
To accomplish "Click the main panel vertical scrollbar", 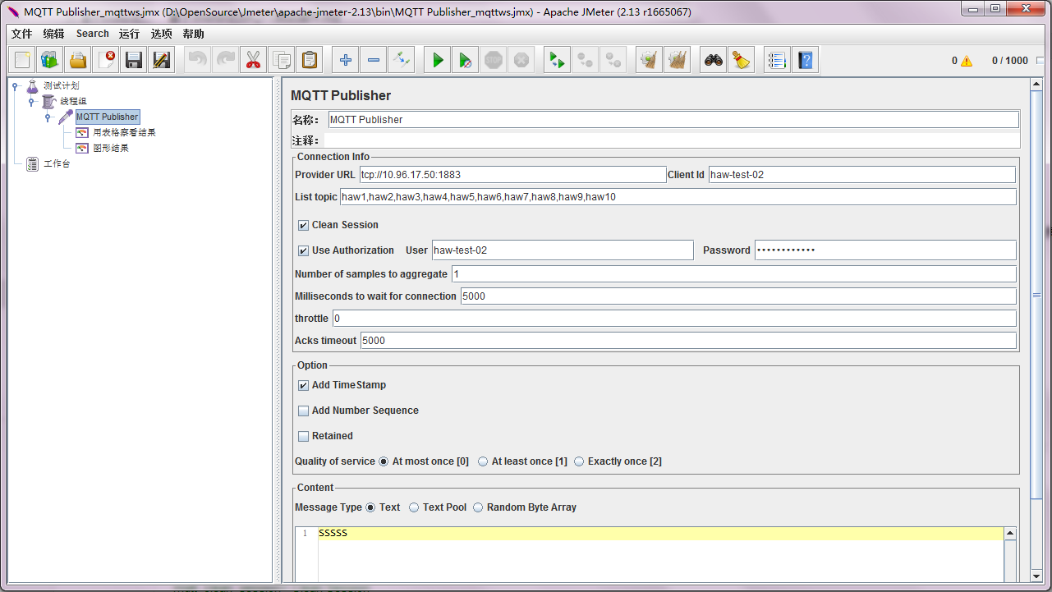I will (1036, 296).
